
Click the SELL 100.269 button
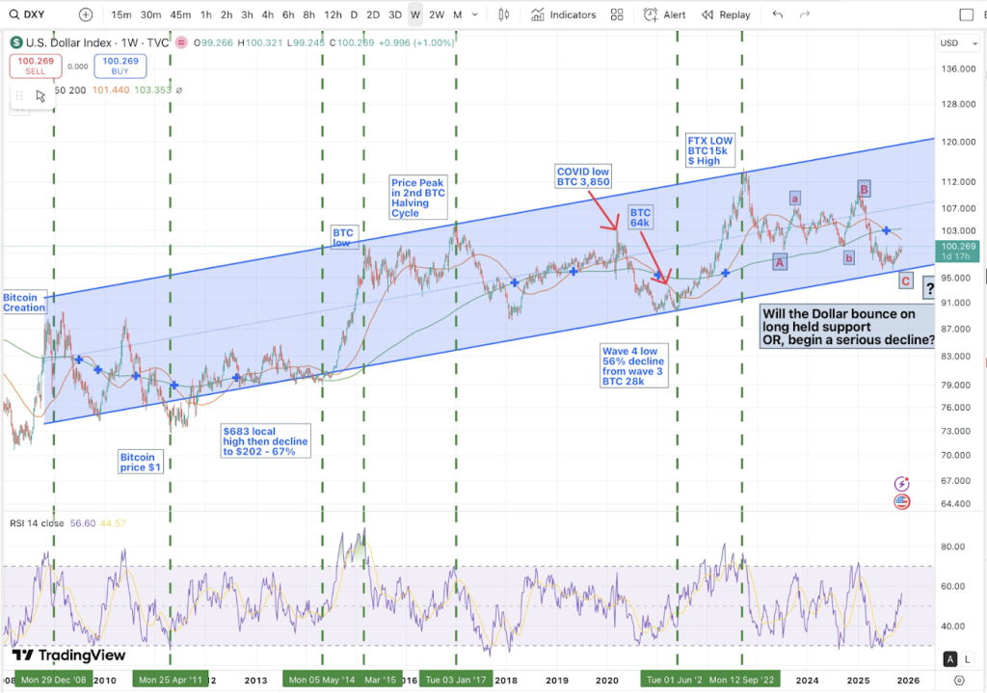(x=36, y=66)
